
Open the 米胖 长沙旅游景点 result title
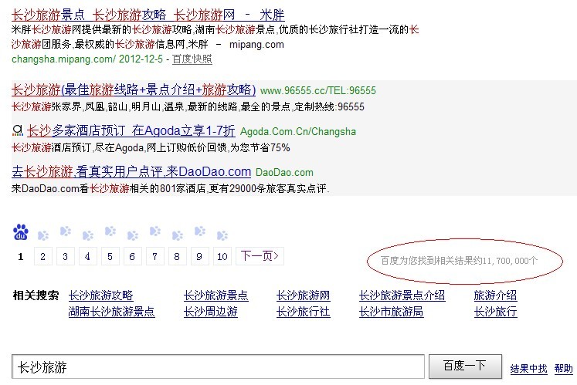tap(148, 14)
